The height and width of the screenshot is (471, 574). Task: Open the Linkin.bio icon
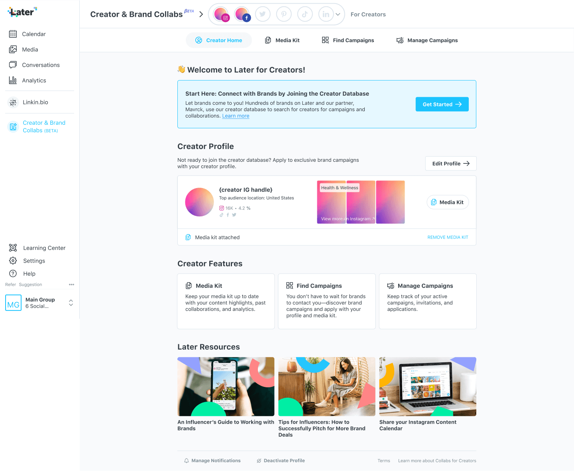(x=13, y=102)
